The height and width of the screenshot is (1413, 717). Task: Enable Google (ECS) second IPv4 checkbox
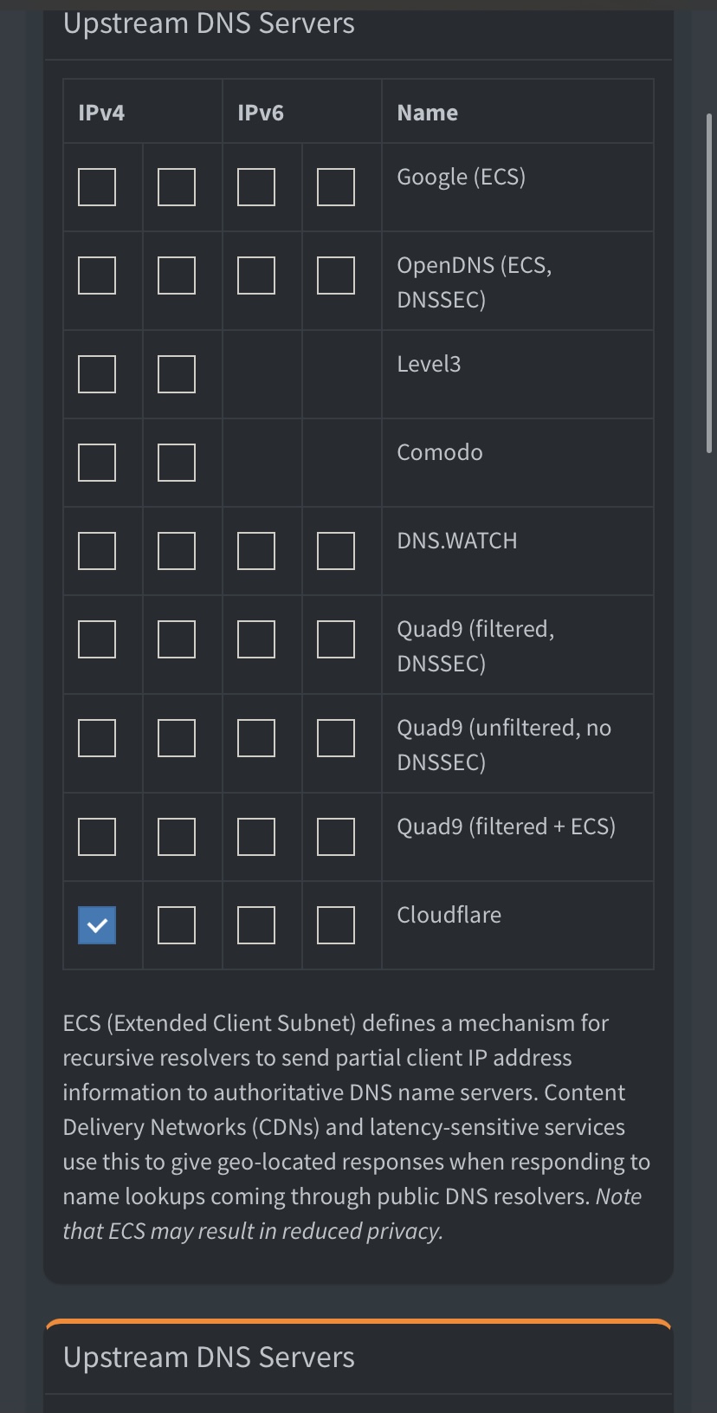click(x=177, y=187)
